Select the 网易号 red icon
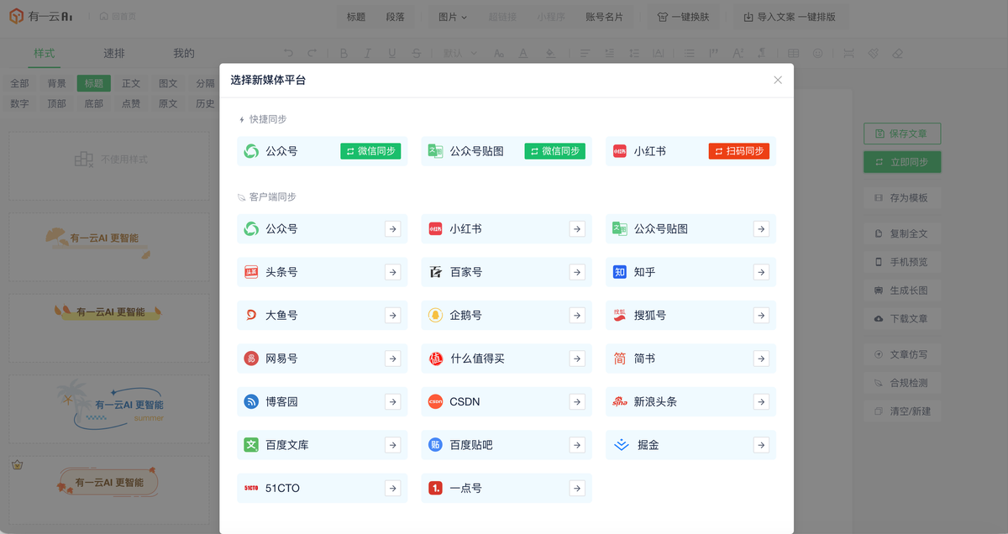This screenshot has width=1008, height=534. click(x=251, y=359)
